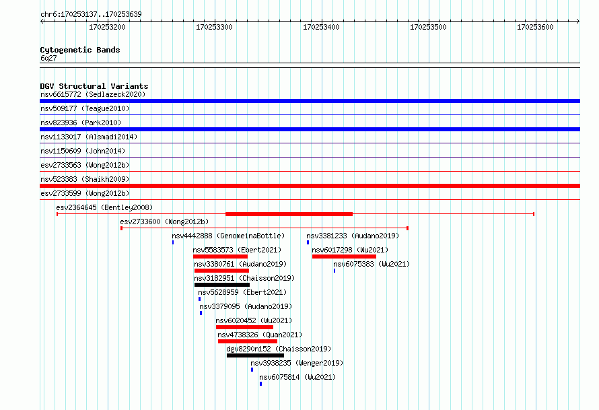This screenshot has width=599, height=410.
Task: Click the black bar under nsv3182951
Action: pos(222,285)
